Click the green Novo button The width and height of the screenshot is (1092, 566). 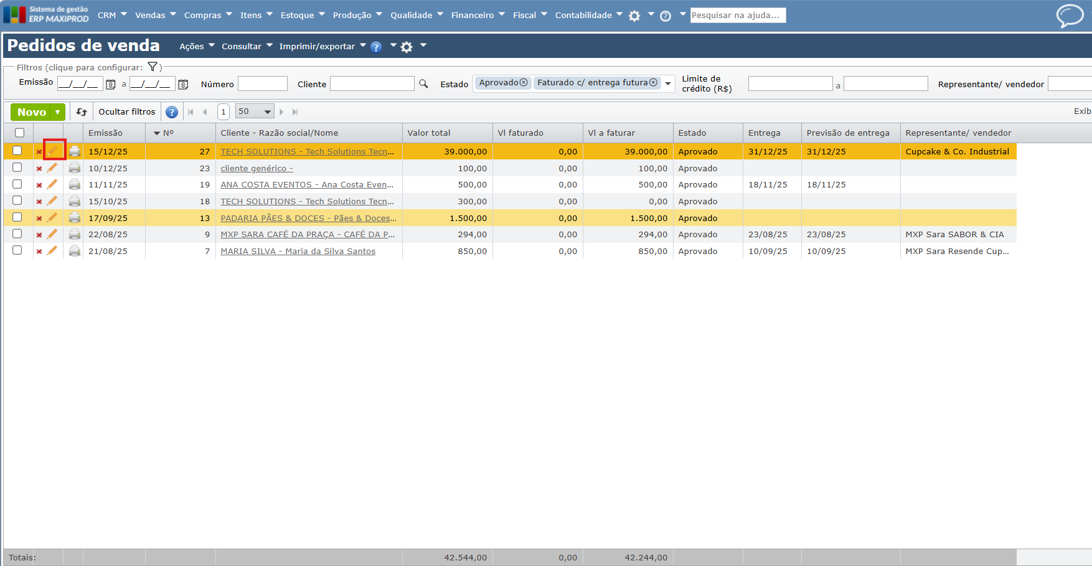(32, 112)
